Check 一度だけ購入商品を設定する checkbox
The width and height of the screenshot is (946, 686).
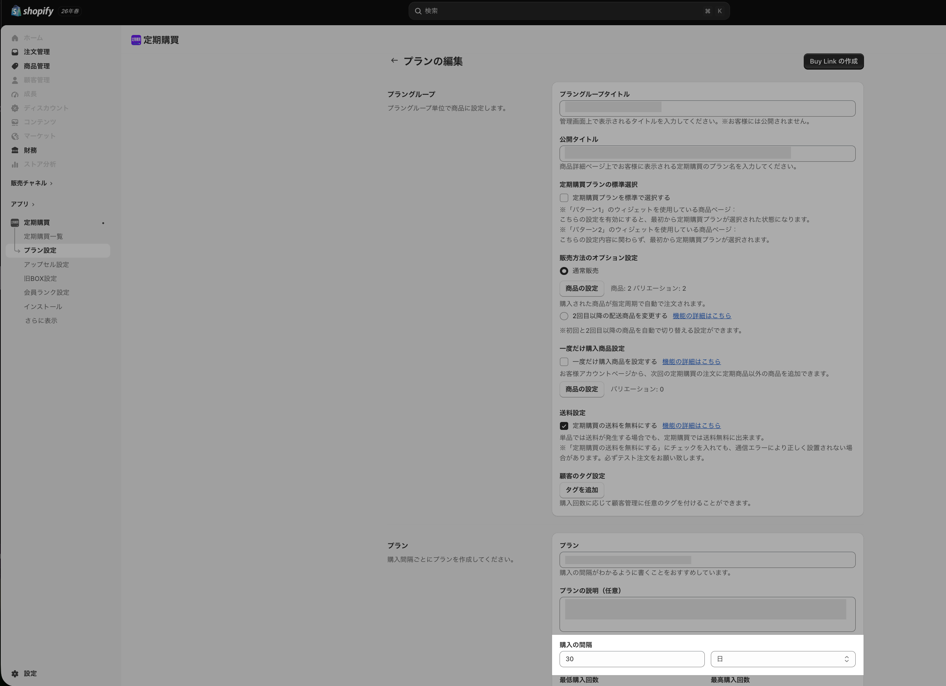coord(564,362)
